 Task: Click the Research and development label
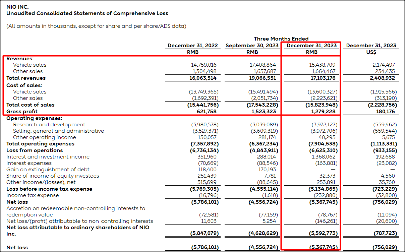[x=49, y=125]
